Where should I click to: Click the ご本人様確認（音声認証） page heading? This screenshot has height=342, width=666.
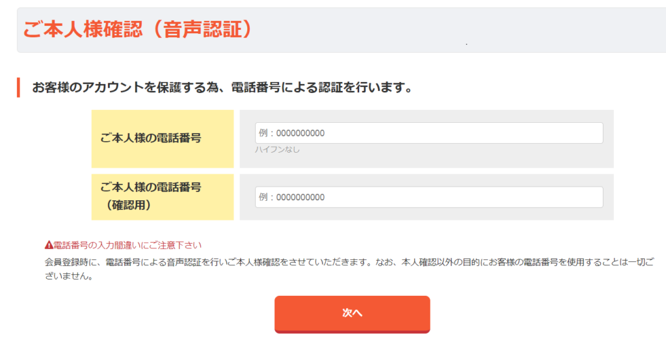click(138, 30)
